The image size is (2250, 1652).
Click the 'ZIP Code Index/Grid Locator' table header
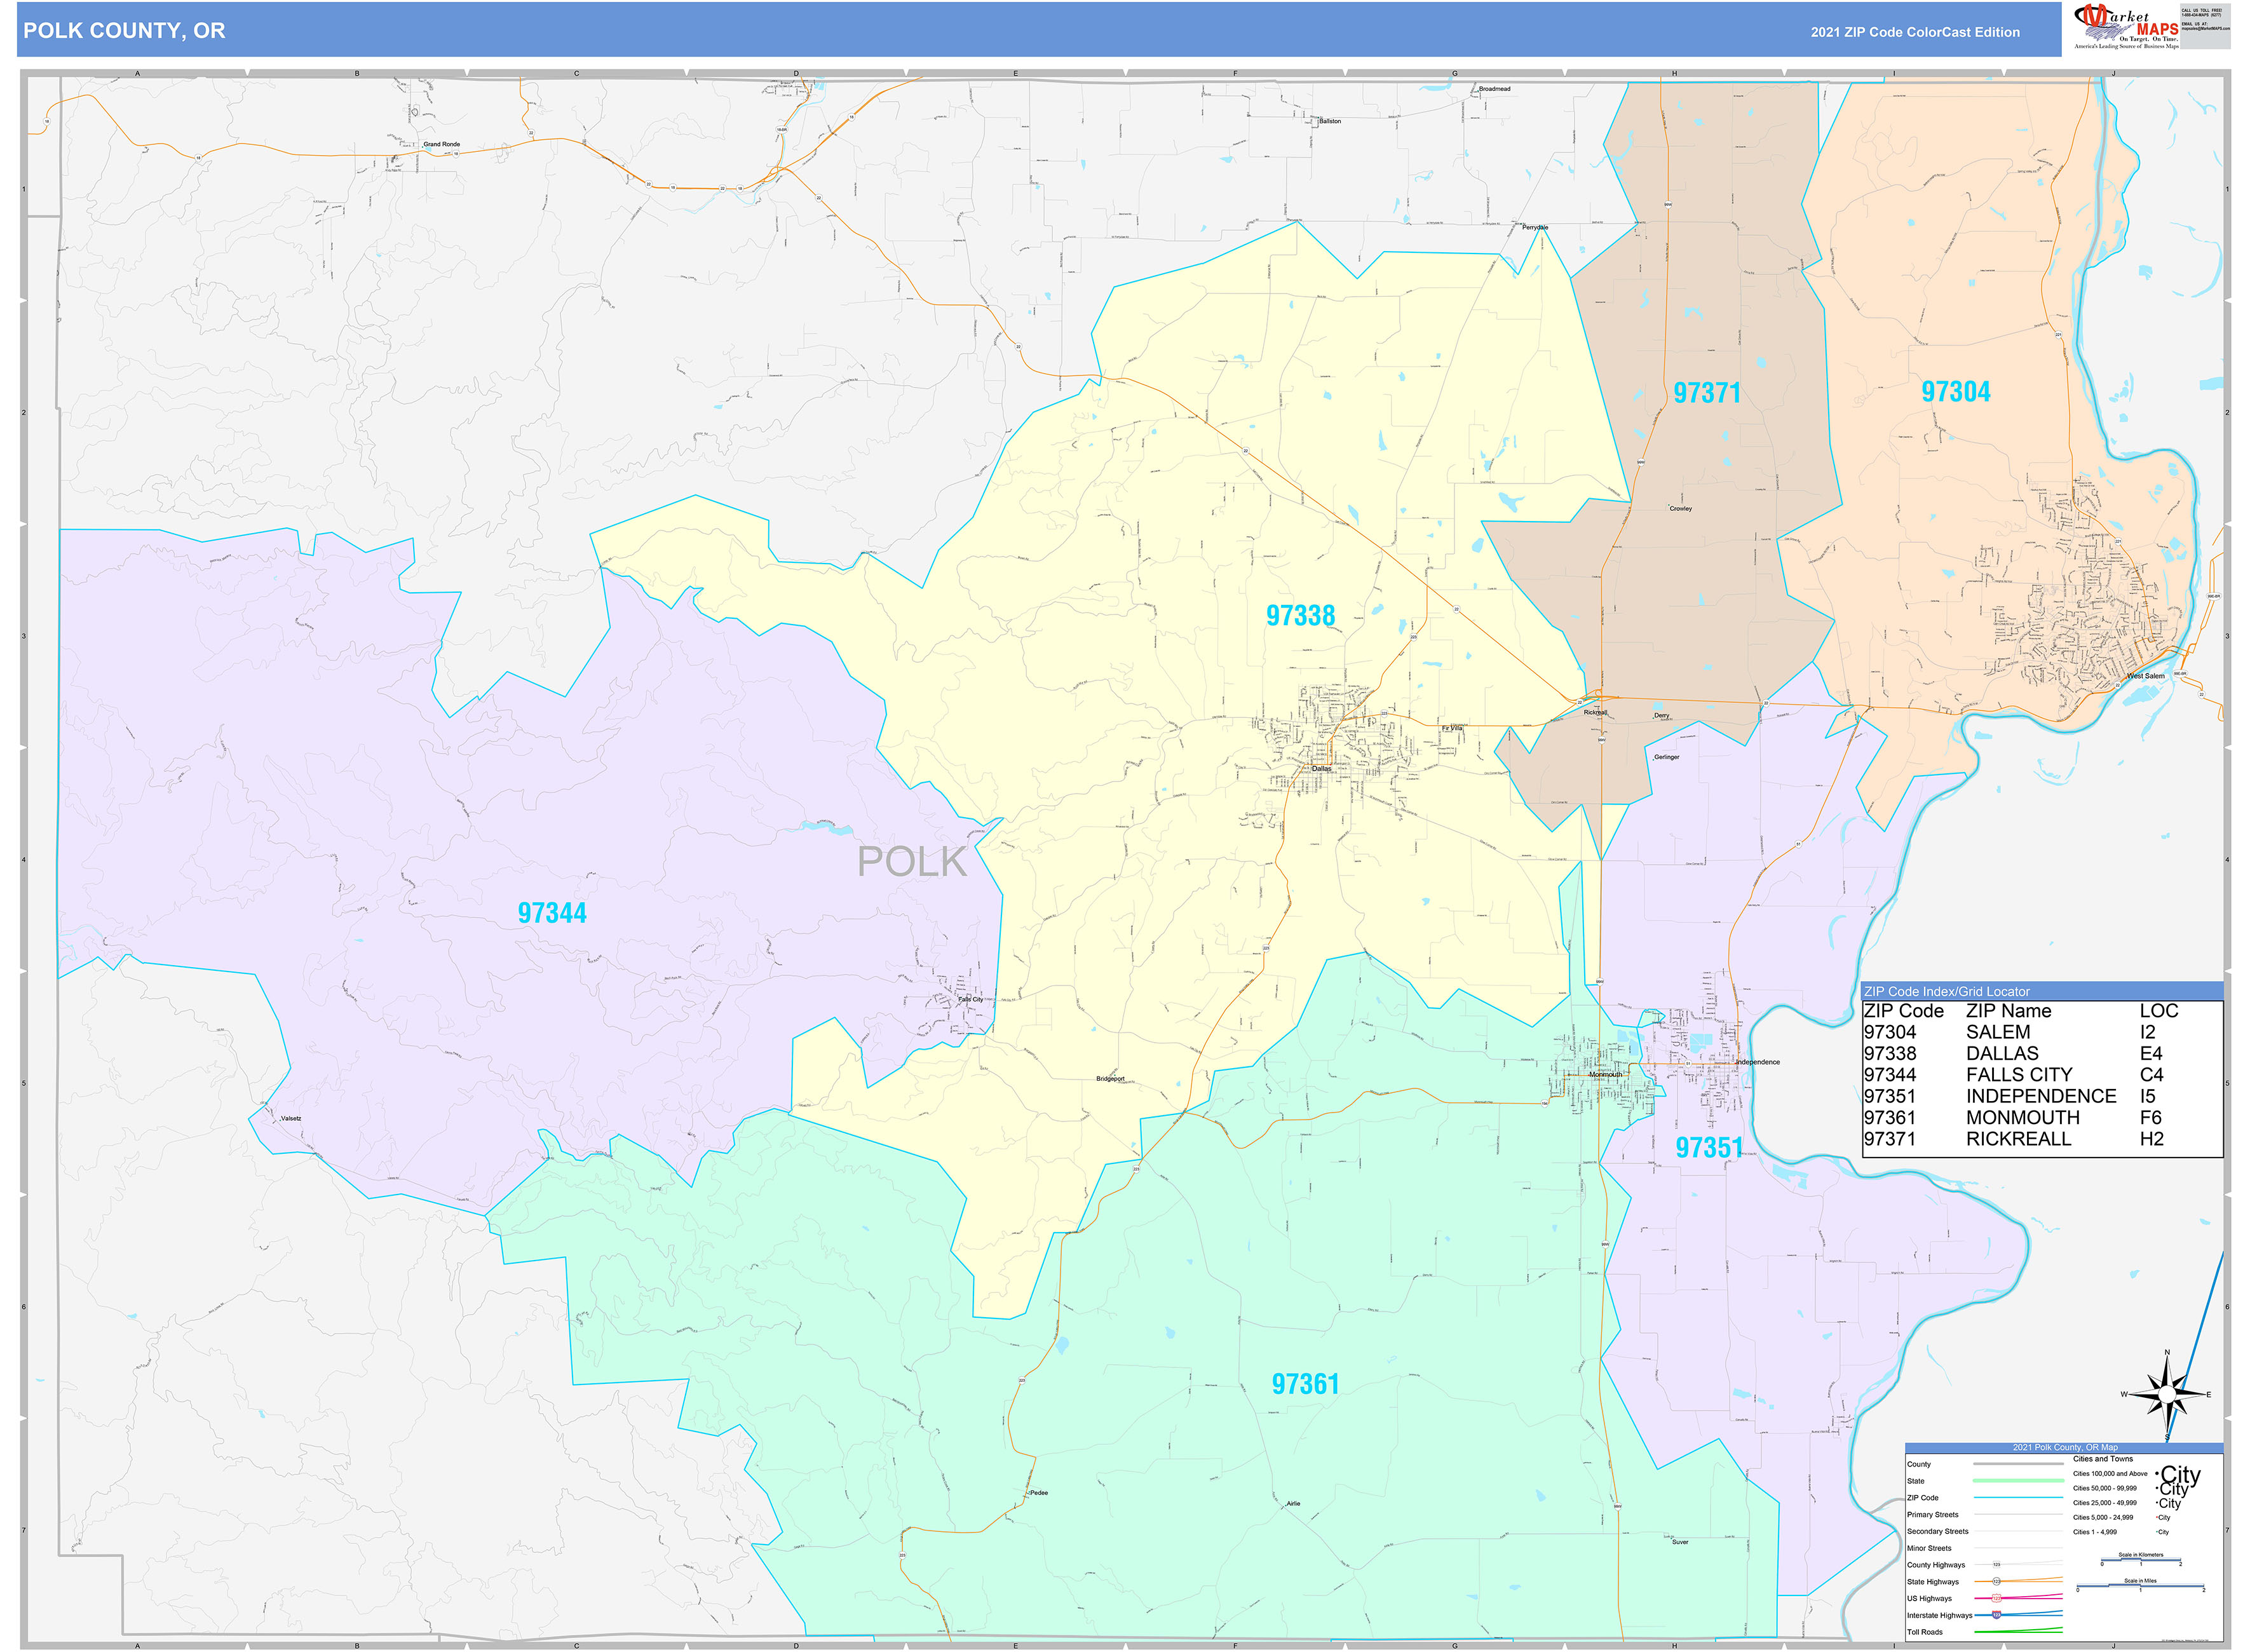point(1946,992)
